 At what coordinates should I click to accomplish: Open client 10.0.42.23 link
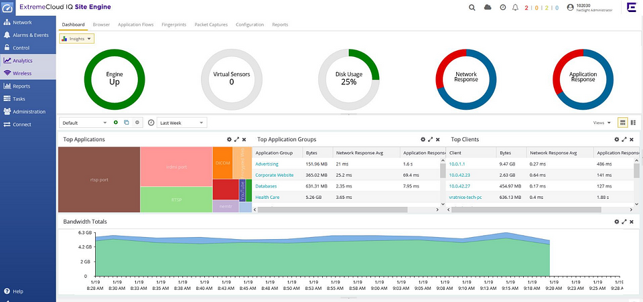[x=461, y=174]
